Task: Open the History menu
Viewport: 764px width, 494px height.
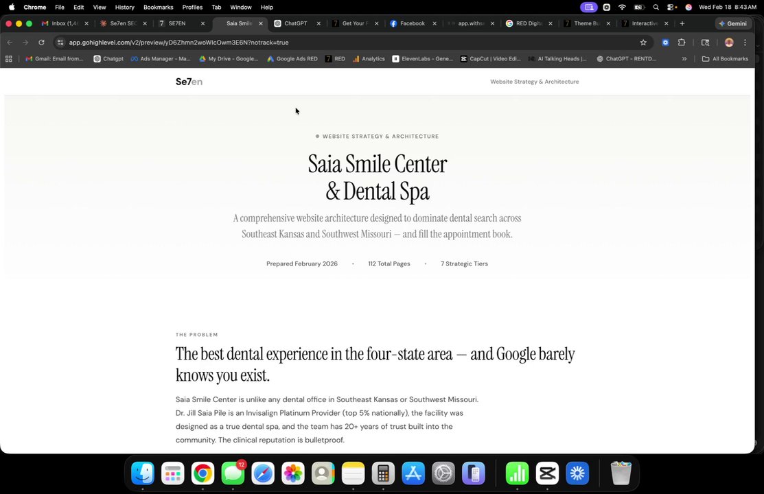Action: 124,8
